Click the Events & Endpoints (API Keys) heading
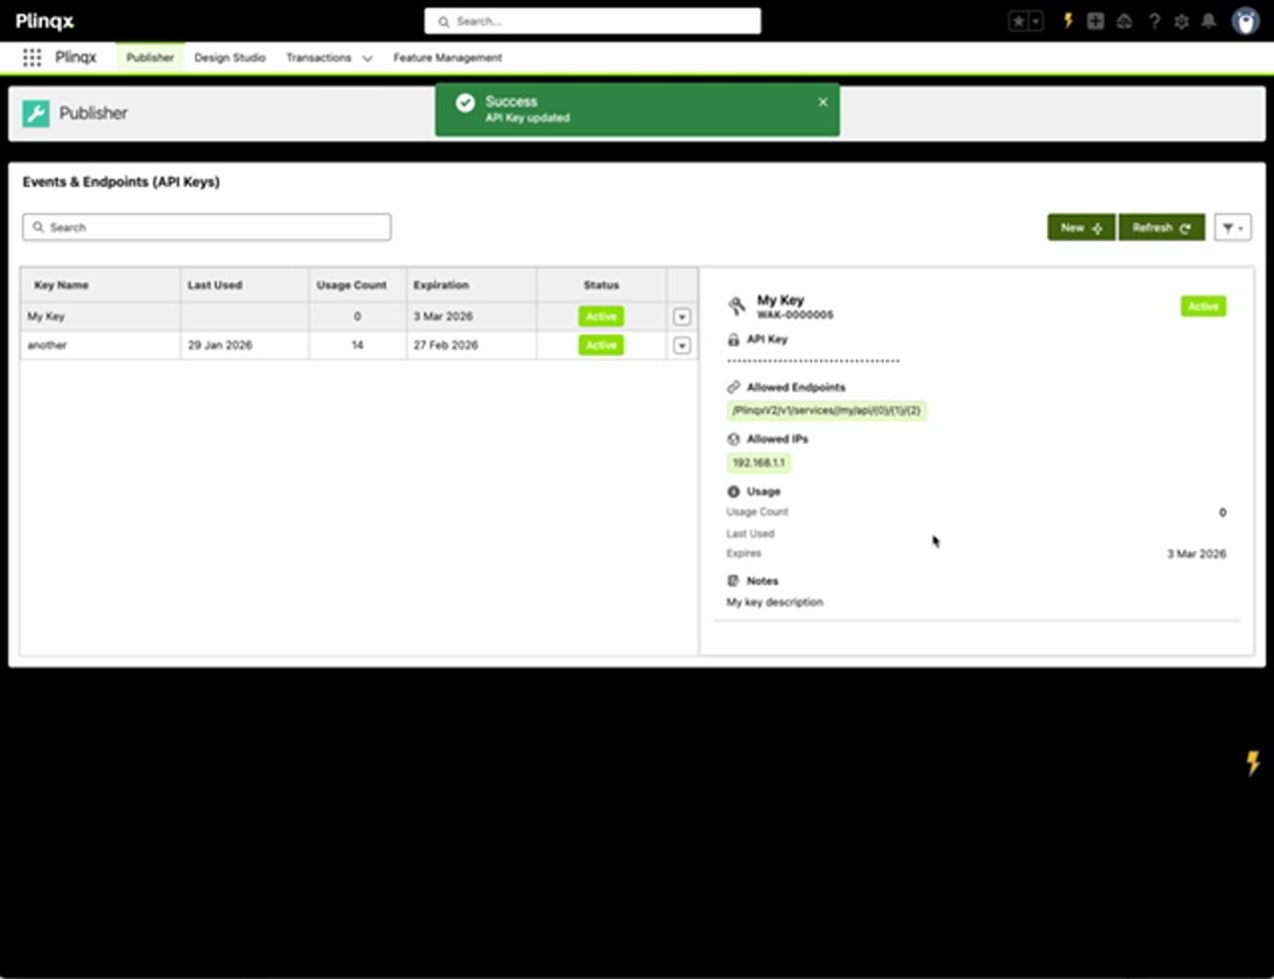This screenshot has width=1274, height=979. [121, 182]
